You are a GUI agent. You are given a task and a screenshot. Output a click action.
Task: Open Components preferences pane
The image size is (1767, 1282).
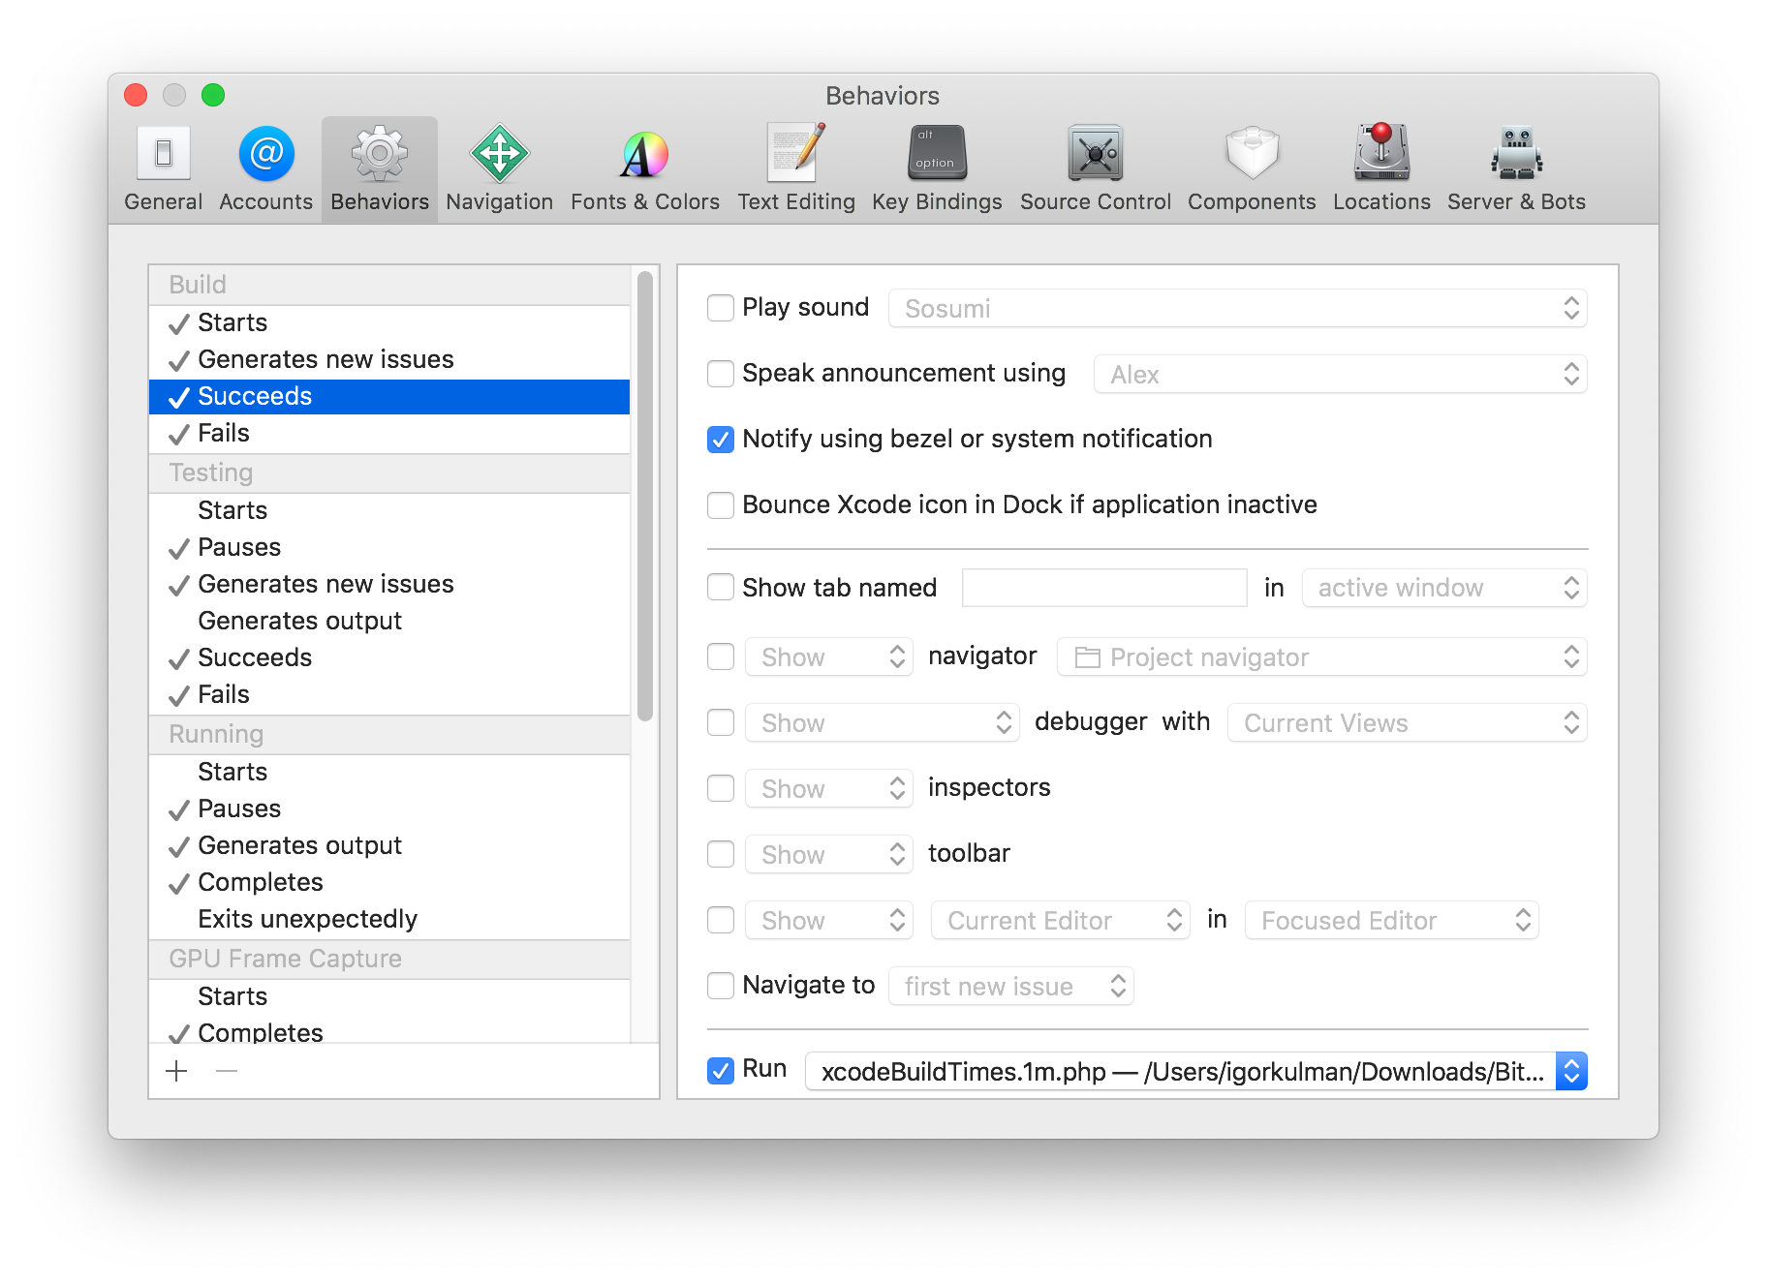[1252, 168]
